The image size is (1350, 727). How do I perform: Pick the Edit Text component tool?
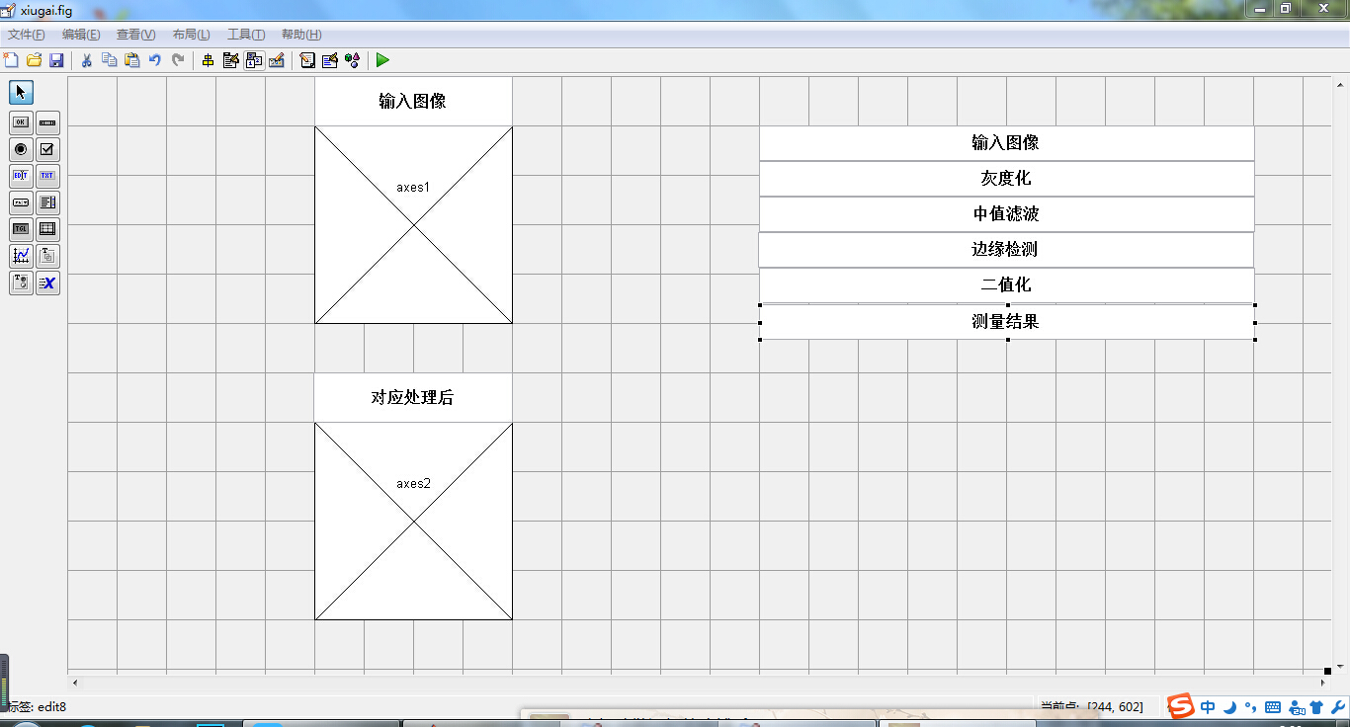coord(21,176)
